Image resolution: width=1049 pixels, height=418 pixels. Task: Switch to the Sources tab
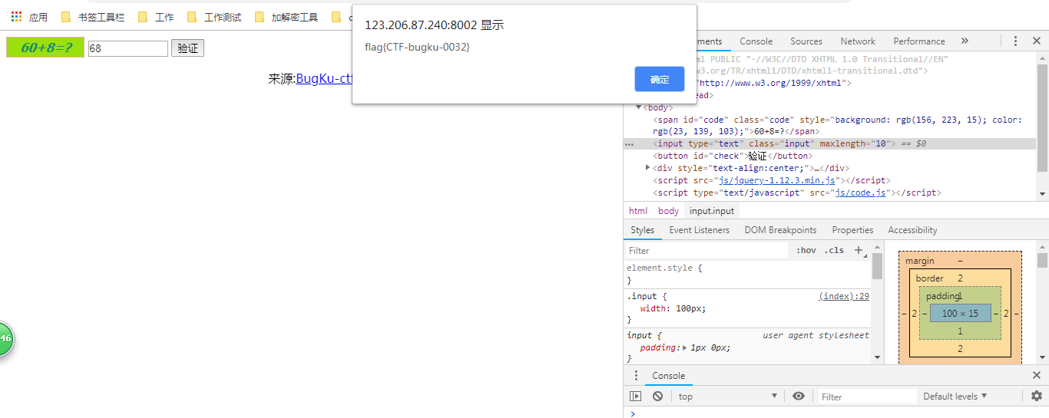tap(806, 41)
